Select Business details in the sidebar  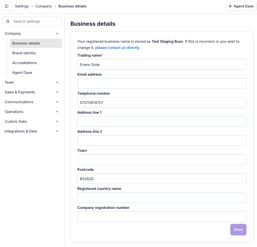[x=36, y=43]
